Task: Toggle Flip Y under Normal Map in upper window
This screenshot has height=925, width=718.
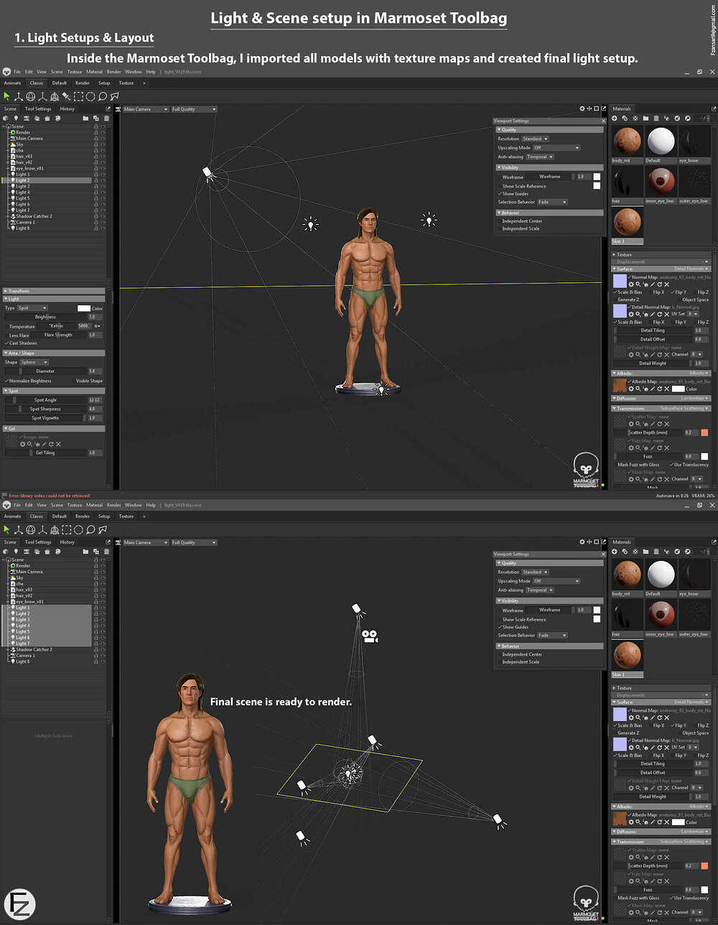Action: (x=679, y=292)
